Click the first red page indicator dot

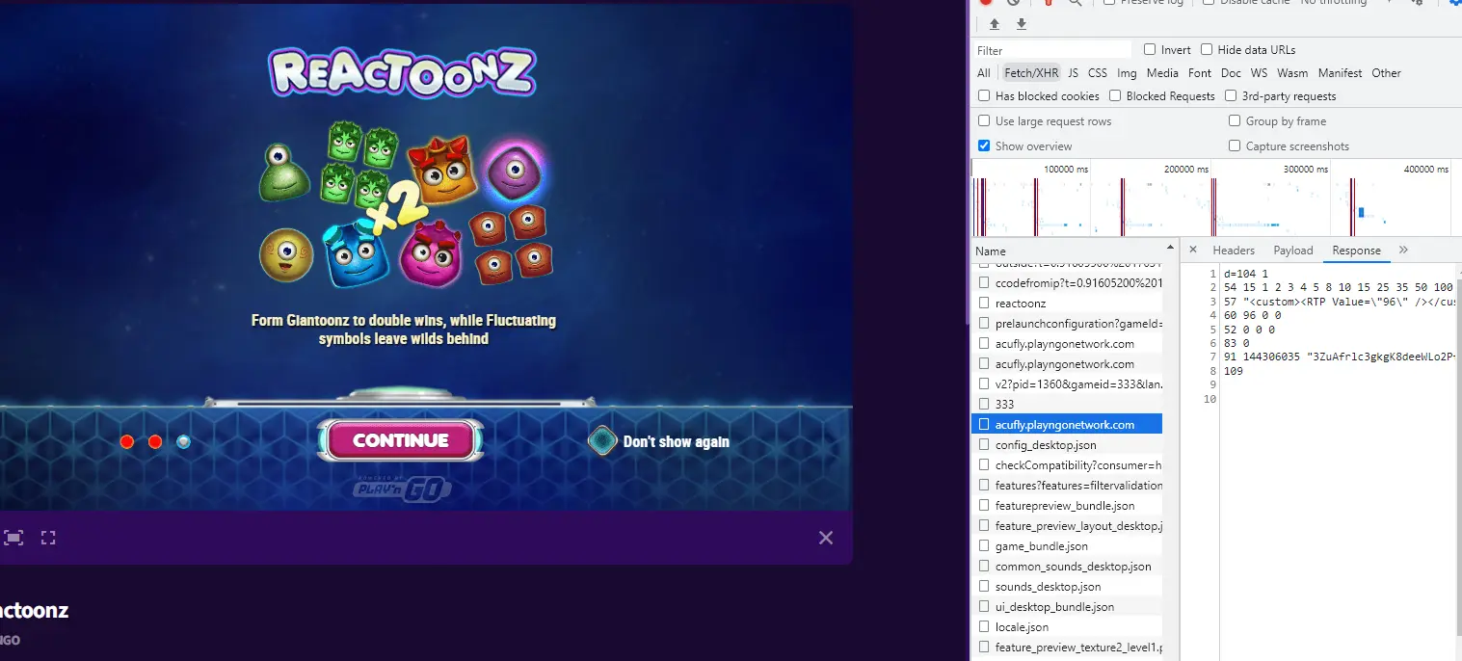tap(127, 441)
